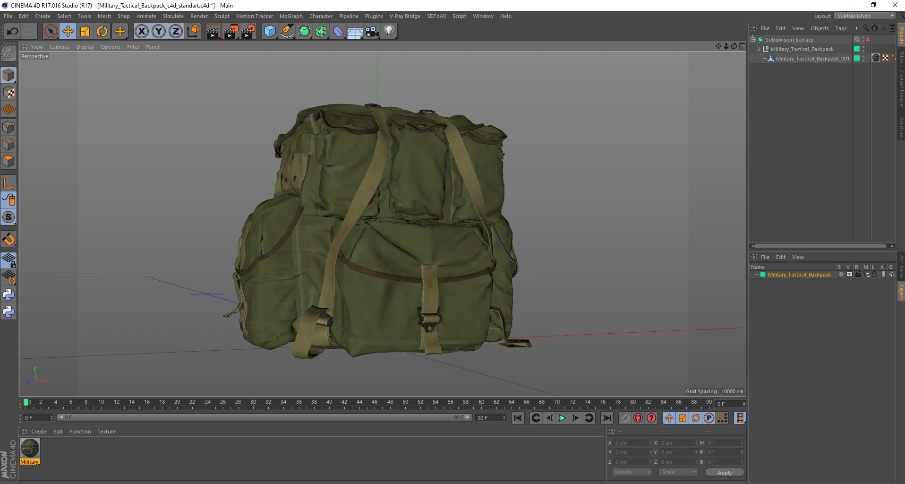Click the timeline preview range slider

[x=265, y=417]
